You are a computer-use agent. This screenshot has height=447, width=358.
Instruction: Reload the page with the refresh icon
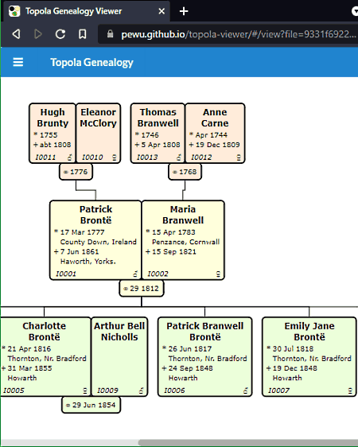pos(60,34)
